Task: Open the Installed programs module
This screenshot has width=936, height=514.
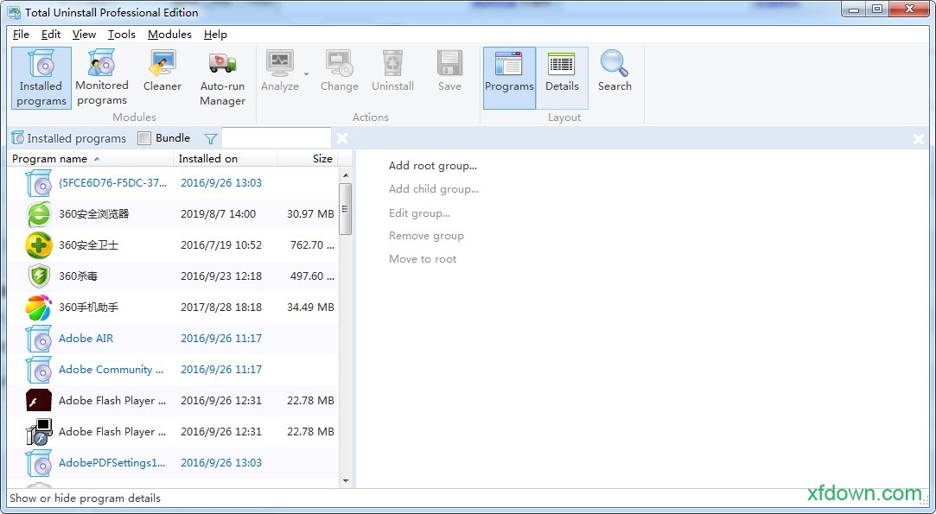Action: [41, 78]
